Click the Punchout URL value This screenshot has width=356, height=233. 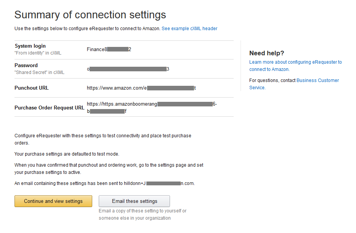[x=141, y=88]
